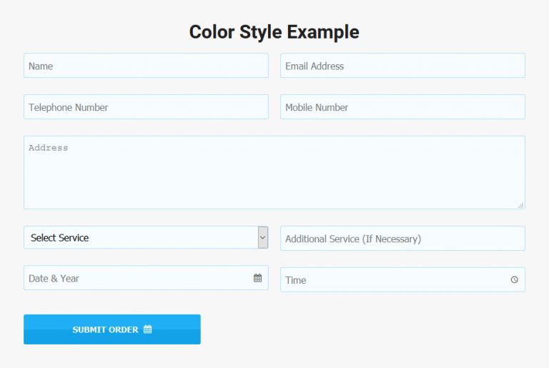Click the Date & Year input field

click(x=136, y=278)
